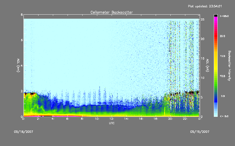Click the "2" tick on km axis

point(22,91)
